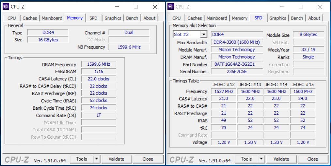The height and width of the screenshot is (166, 331).
Task: Click the Dual Channel # value
Action: coord(129,33)
